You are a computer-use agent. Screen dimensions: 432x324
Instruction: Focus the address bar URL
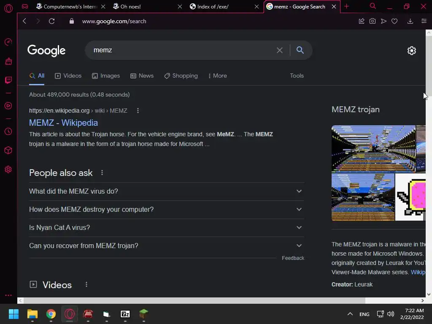point(114,21)
